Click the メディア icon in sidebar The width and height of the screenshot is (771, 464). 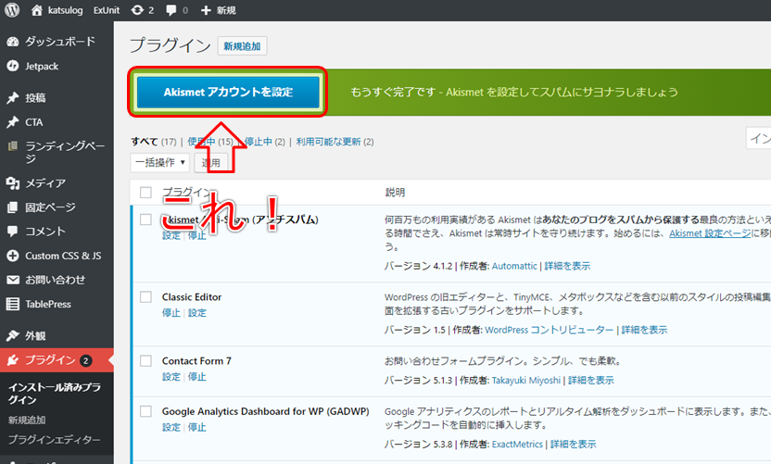pyautogui.click(x=13, y=183)
